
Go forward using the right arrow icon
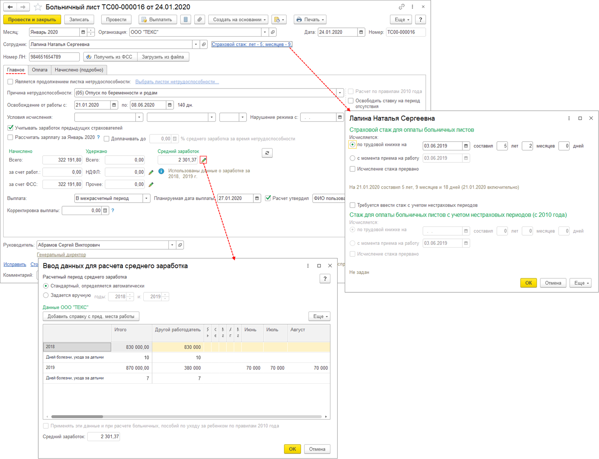click(x=23, y=7)
